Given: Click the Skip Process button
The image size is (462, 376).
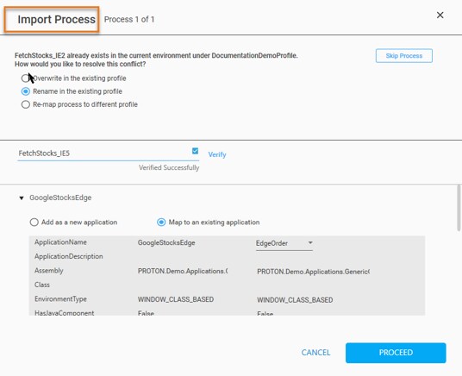Looking at the screenshot, I should tap(404, 56).
